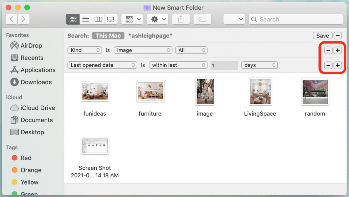Select the image file thumbnail of a woman

pos(205,91)
